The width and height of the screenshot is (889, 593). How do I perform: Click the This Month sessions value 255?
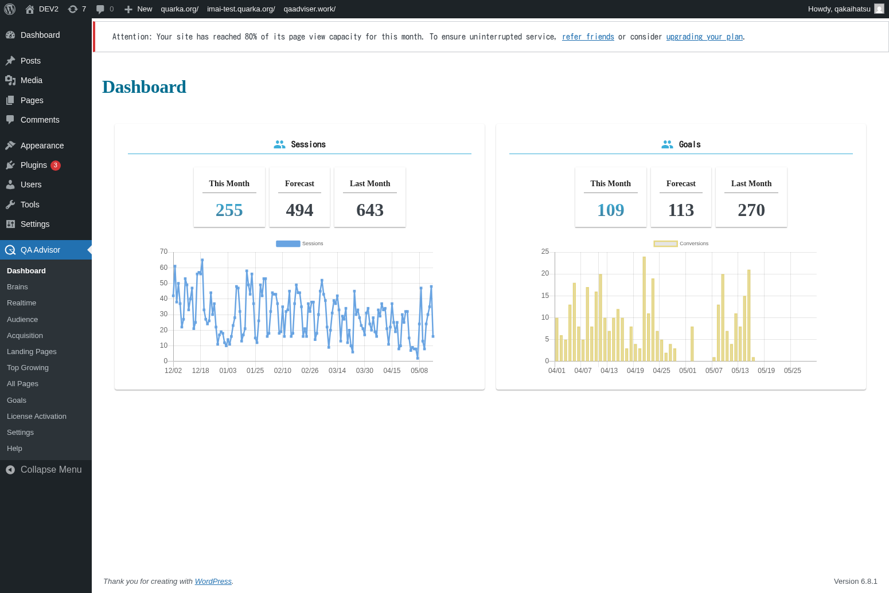coord(229,210)
